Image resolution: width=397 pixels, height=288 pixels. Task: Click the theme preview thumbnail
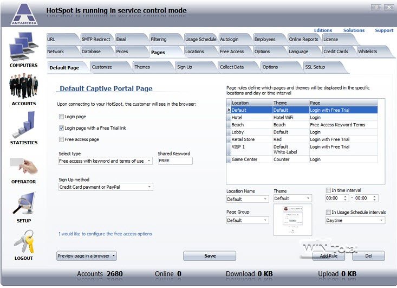[x=292, y=220]
